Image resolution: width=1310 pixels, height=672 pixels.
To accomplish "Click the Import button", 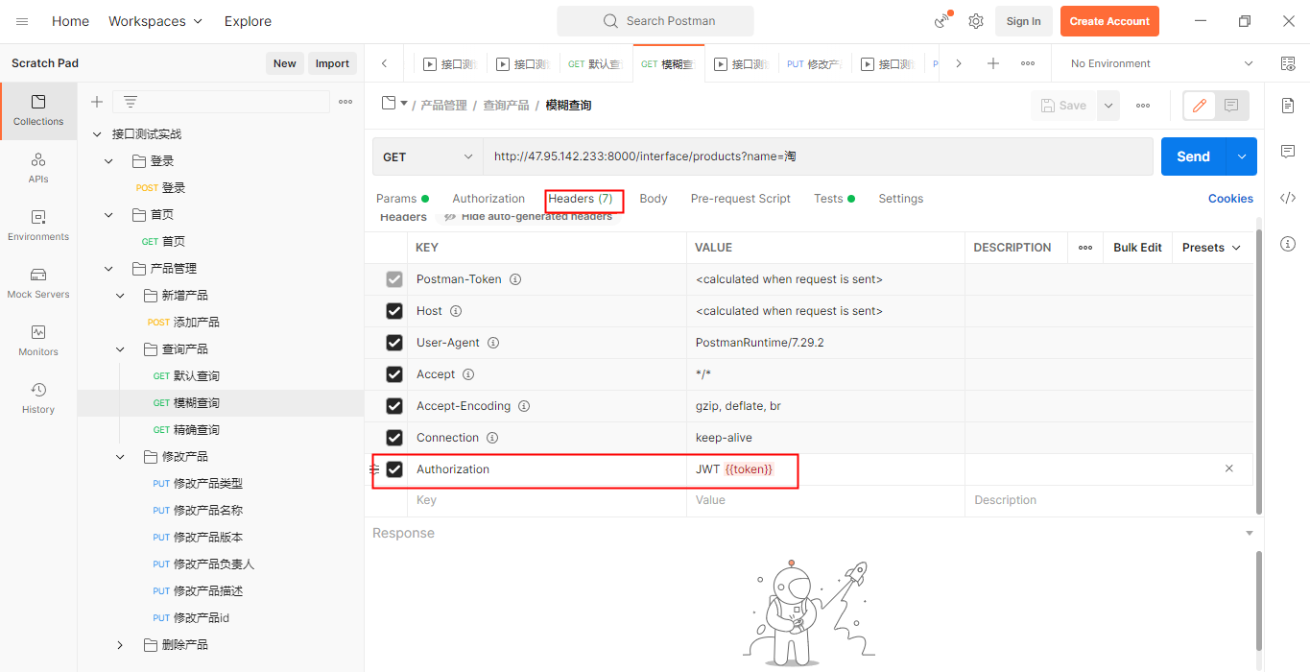I will (x=332, y=63).
